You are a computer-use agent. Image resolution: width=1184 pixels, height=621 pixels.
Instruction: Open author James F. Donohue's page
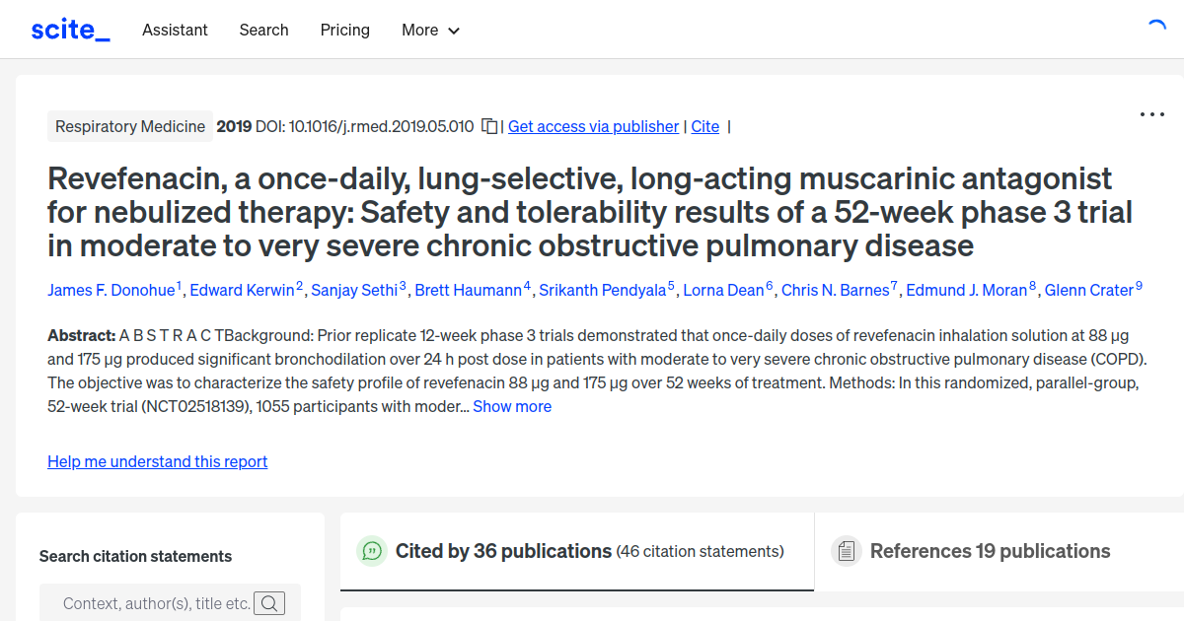coord(111,290)
